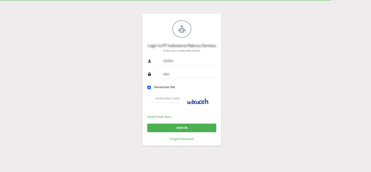This screenshot has width=371, height=172.
Task: Click the underline beneath Verification Code
Action: [x=164, y=102]
